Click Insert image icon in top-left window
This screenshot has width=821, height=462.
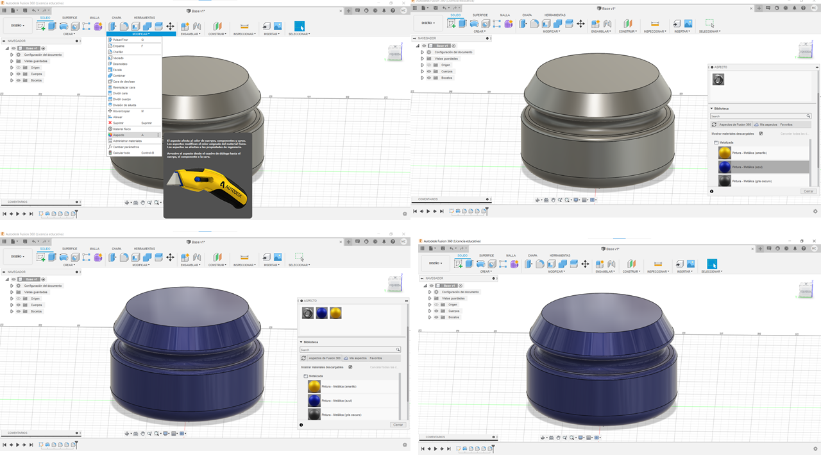pos(278,26)
